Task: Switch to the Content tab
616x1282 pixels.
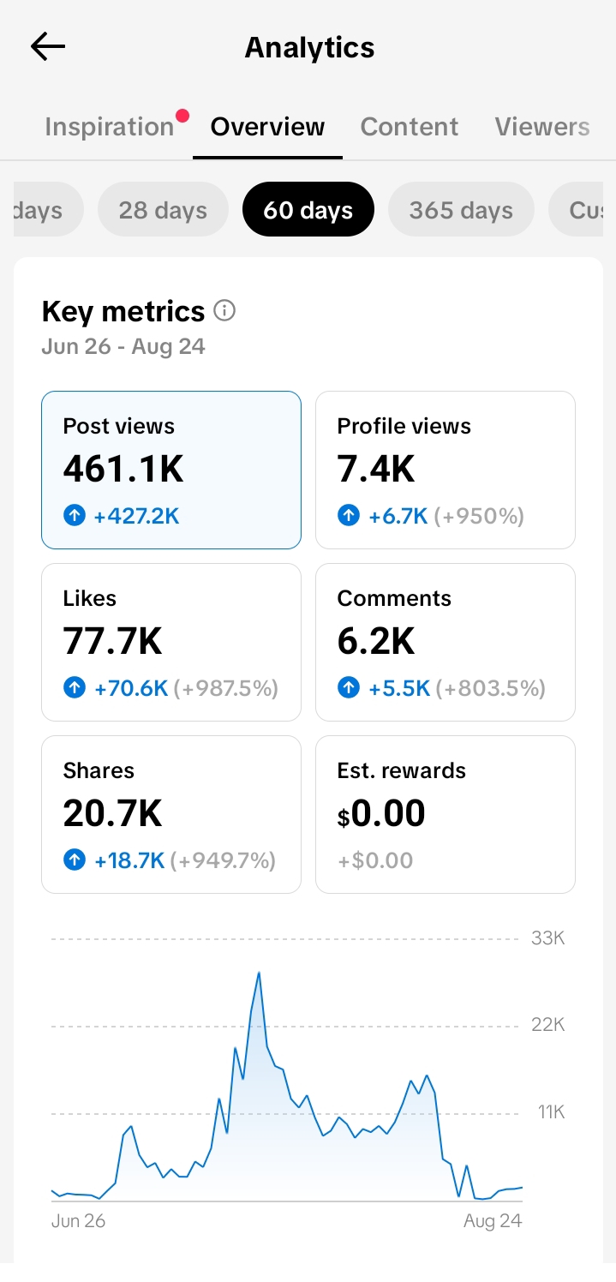Action: (410, 127)
